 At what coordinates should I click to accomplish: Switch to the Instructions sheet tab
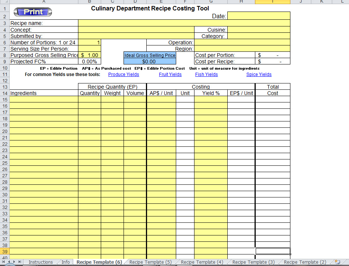coord(41,262)
